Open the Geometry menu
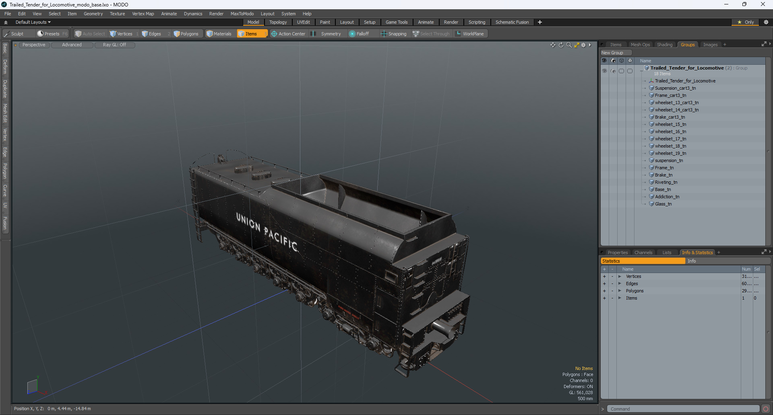 pos(93,14)
